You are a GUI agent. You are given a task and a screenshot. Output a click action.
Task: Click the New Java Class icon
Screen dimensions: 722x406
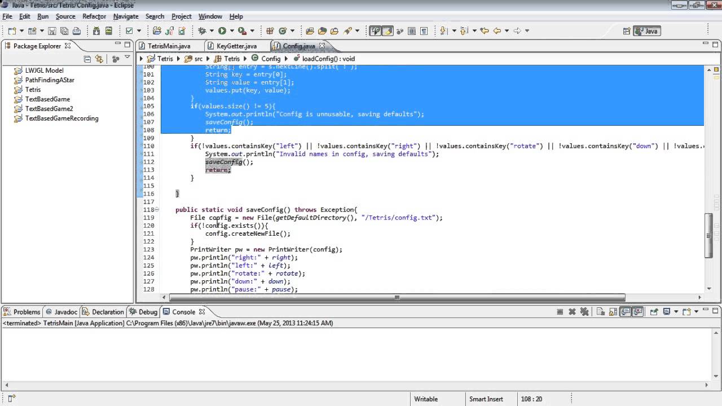(x=283, y=31)
